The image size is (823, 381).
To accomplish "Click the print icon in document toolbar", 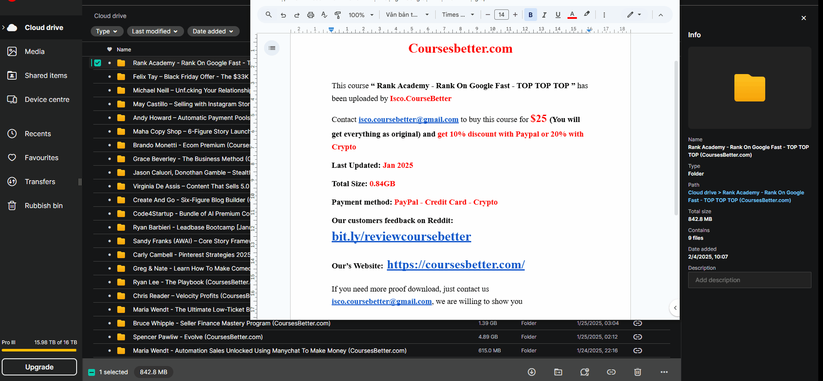I will click(x=310, y=15).
